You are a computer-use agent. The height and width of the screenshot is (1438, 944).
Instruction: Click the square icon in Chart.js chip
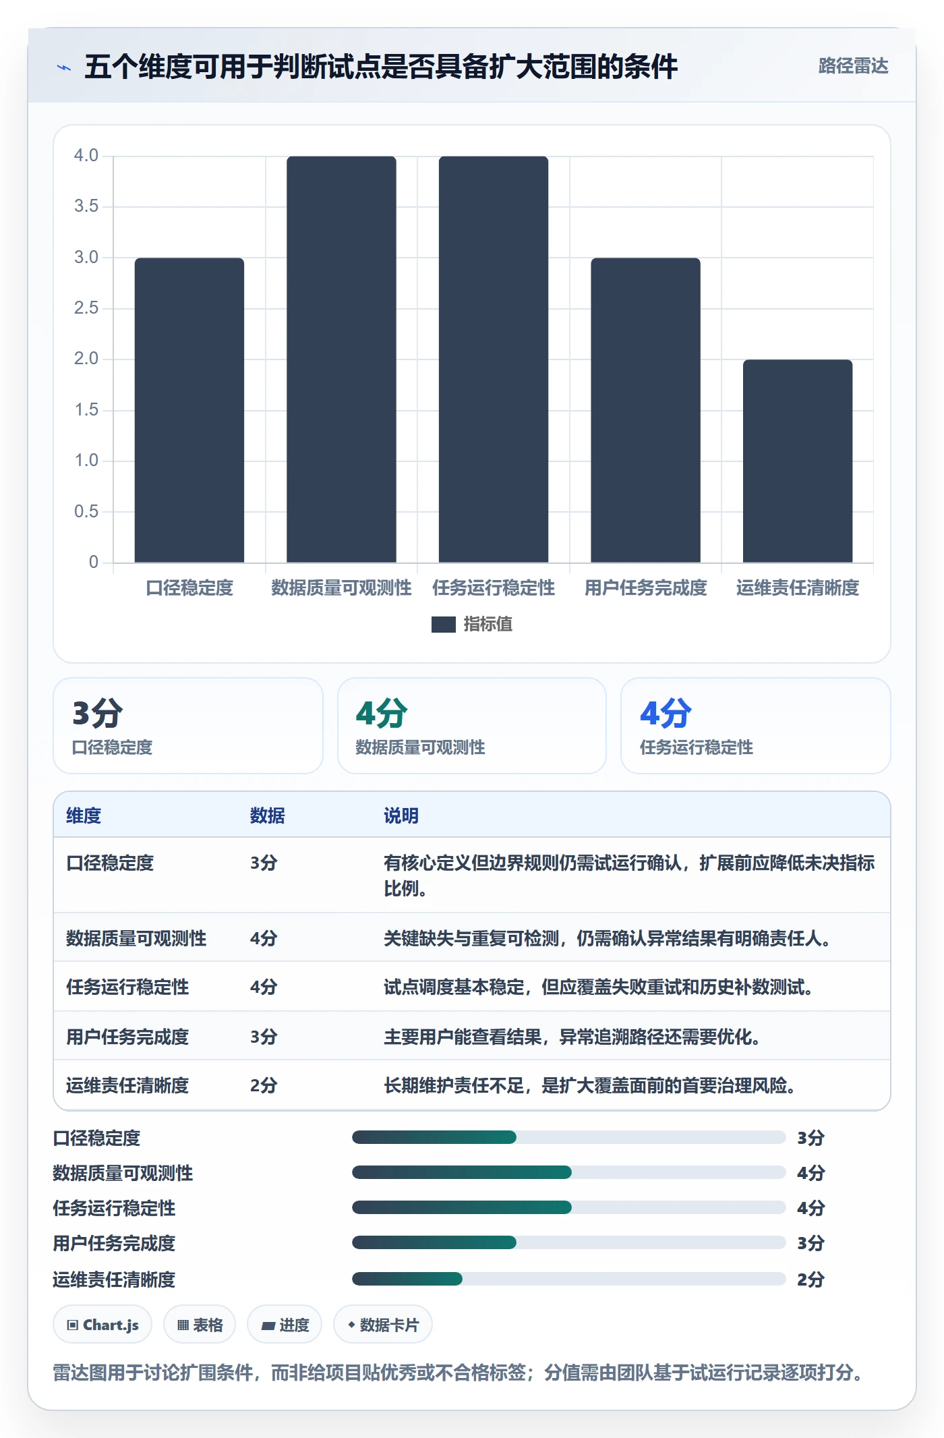(x=73, y=1325)
